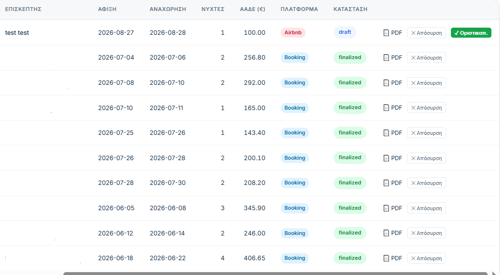Select the amount 143.40
Screen dimensions: 500x275
point(255,132)
